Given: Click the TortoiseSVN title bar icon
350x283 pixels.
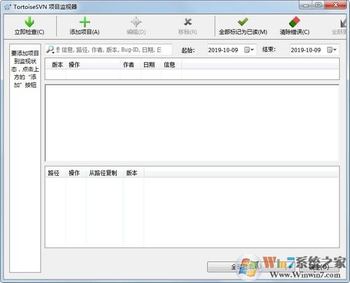Looking at the screenshot, I should 8,6.
